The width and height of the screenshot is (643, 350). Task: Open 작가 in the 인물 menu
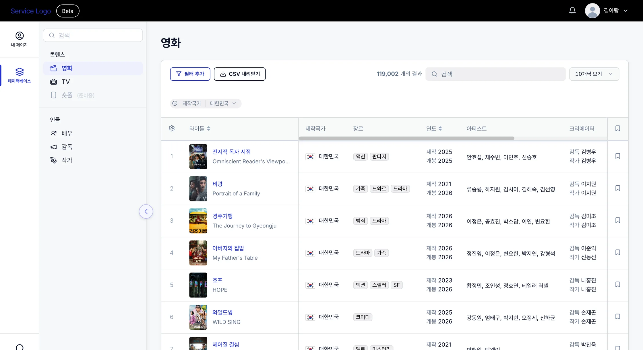click(x=93, y=160)
